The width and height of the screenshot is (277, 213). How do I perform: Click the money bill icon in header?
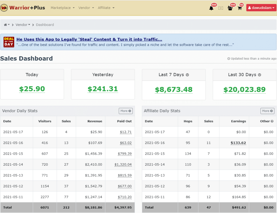click(x=221, y=8)
